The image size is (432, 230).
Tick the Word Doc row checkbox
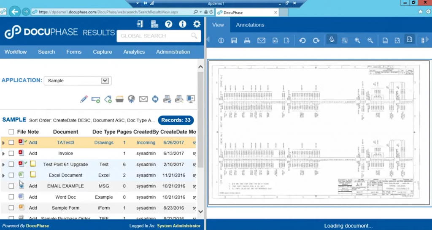coord(11,197)
